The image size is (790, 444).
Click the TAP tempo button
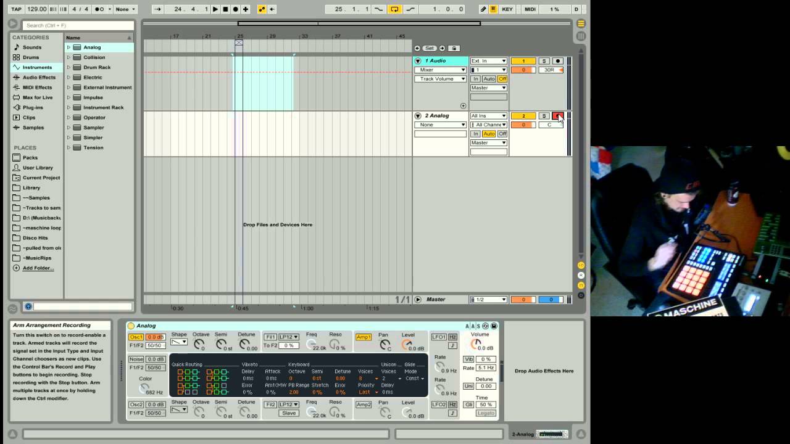16,9
